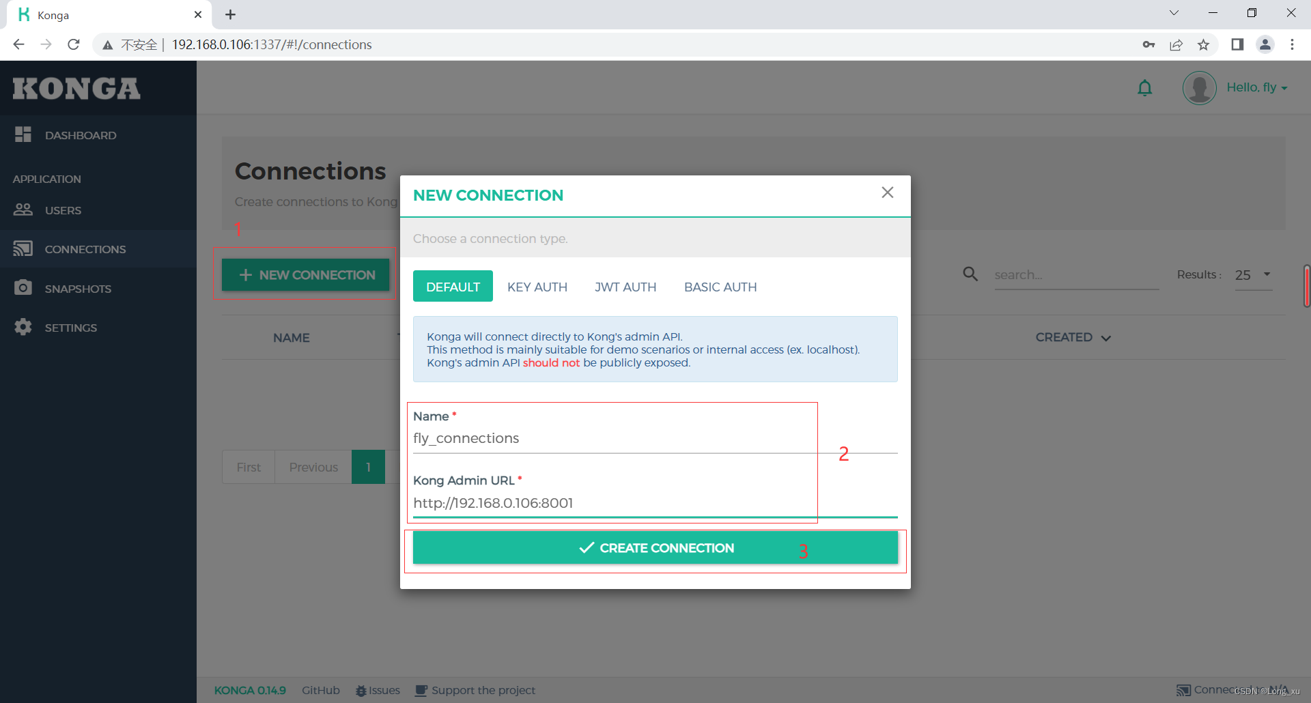The image size is (1311, 703).
Task: Click the KONGA logo
Action: click(x=76, y=89)
